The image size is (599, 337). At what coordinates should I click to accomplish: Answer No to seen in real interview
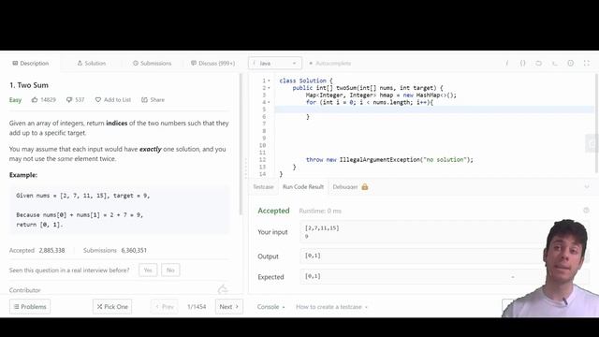pos(170,271)
